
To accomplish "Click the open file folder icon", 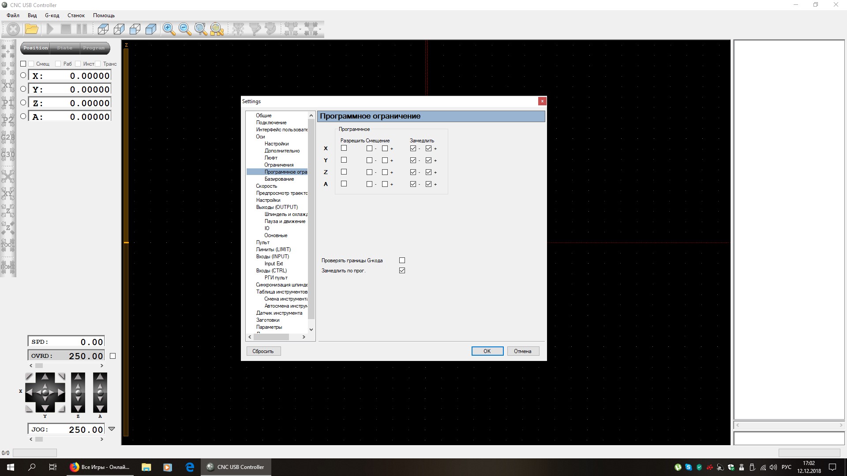I will tap(31, 29).
